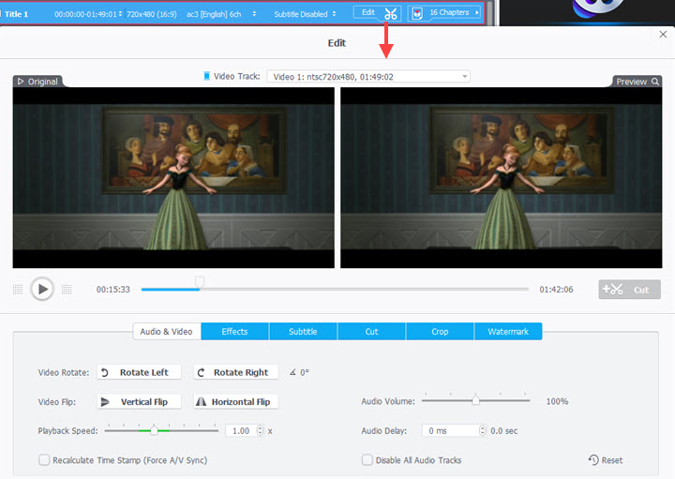Open the ac3 English 6ch audio selector

coord(254,14)
